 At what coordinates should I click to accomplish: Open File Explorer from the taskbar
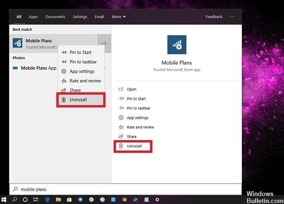click(x=58, y=200)
